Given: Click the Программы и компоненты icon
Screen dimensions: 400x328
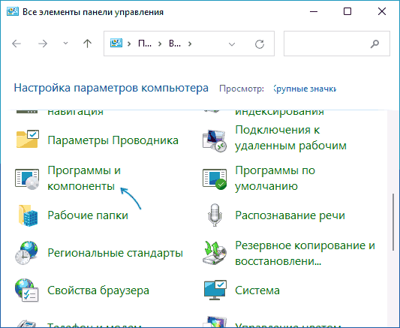Looking at the screenshot, I should (x=27, y=179).
